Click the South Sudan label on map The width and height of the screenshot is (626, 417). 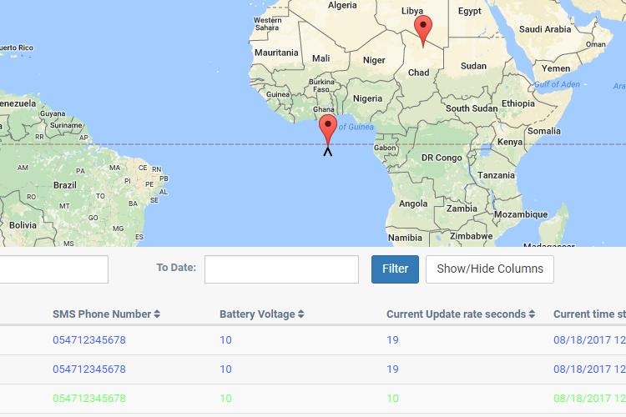point(472,108)
